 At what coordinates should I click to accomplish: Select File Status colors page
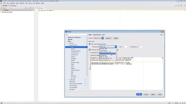tap(74, 76)
